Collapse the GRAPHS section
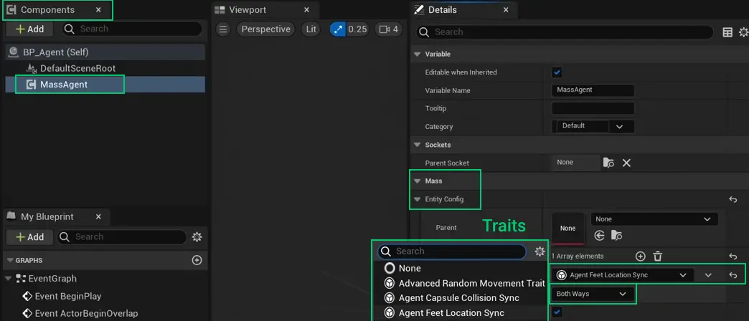This screenshot has width=749, height=321. (x=10, y=261)
